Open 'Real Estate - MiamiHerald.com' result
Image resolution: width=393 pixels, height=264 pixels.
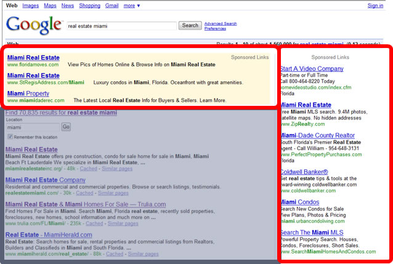(x=49, y=234)
